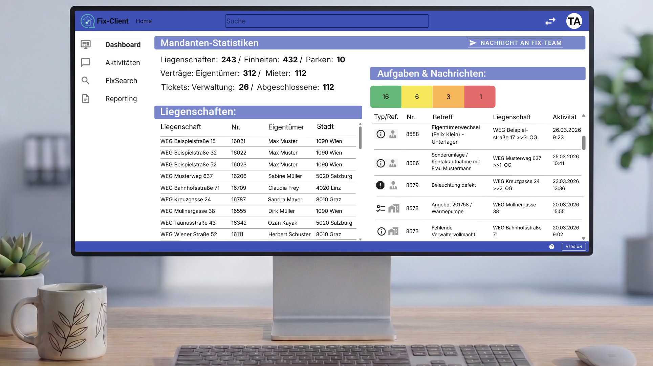Click the info icon for ticket 8588
This screenshot has width=653, height=366.
point(381,134)
